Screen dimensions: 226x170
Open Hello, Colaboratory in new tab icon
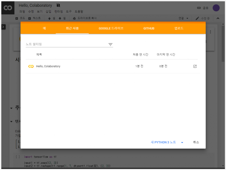tap(195, 66)
